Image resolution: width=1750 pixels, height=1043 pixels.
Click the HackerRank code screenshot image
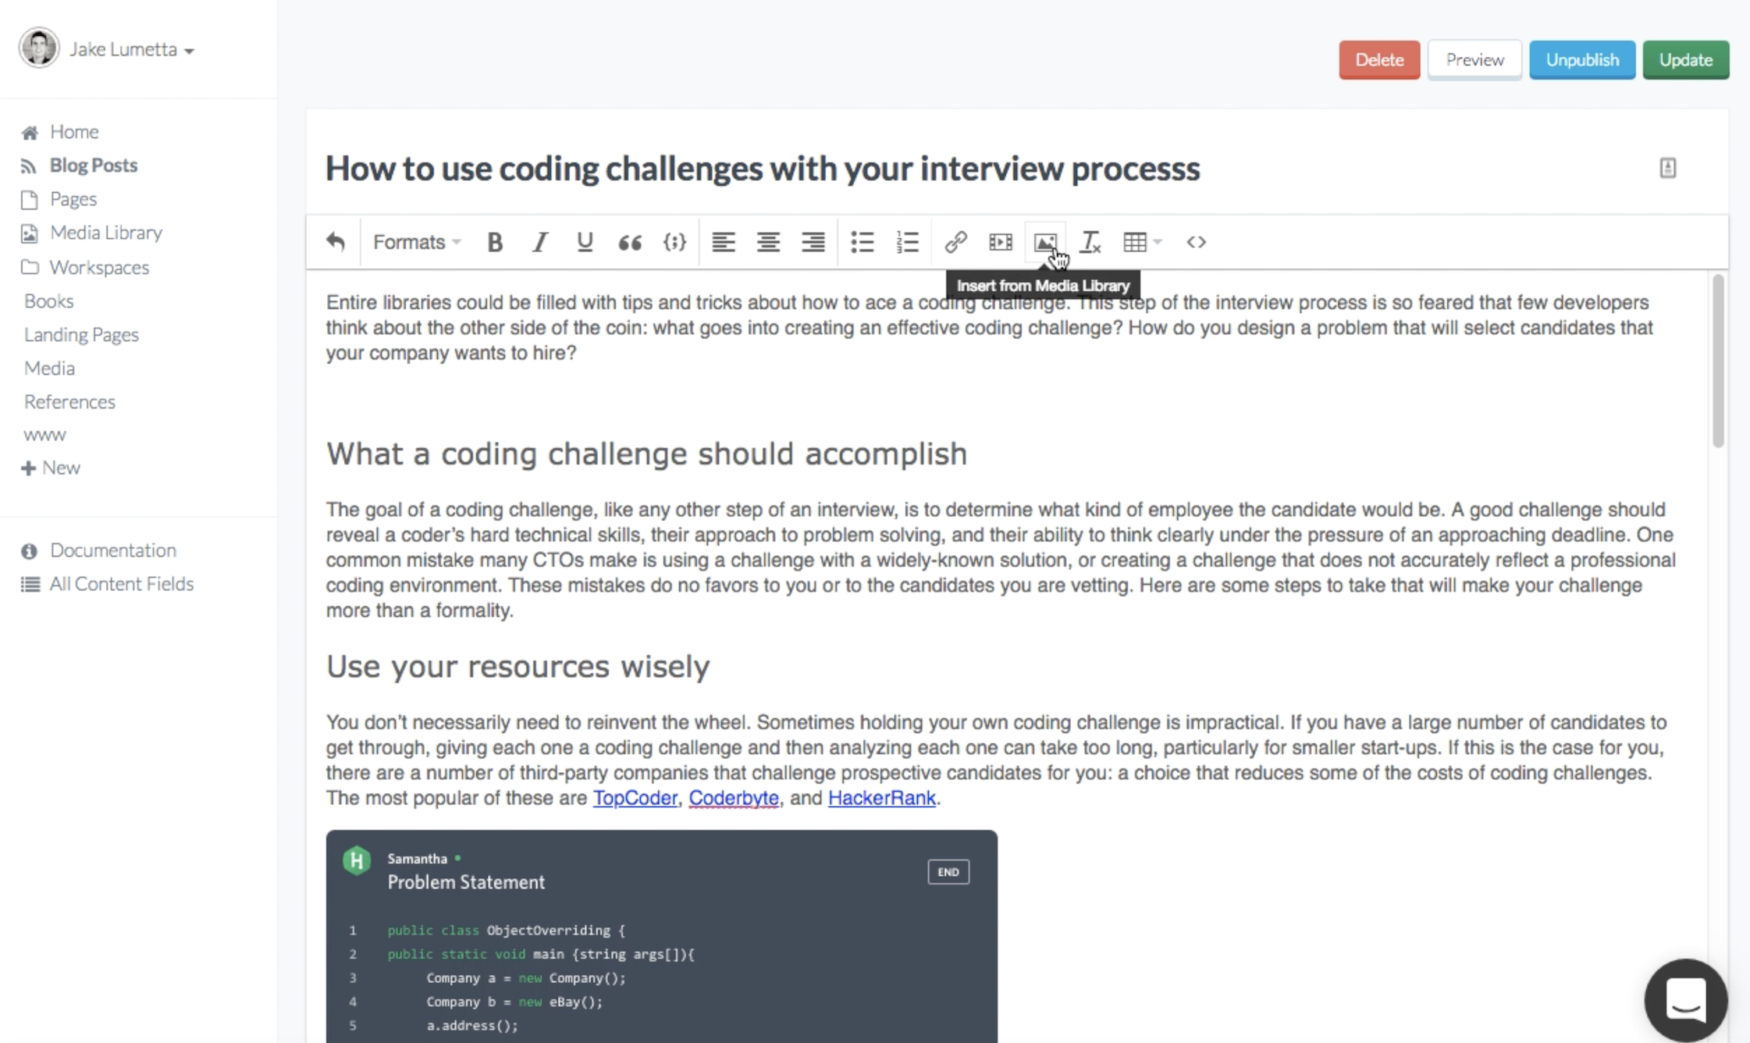(x=661, y=936)
